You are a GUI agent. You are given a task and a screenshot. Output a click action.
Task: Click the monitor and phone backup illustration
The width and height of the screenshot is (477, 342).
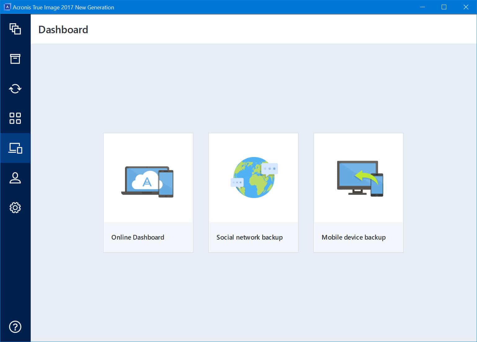(360, 178)
